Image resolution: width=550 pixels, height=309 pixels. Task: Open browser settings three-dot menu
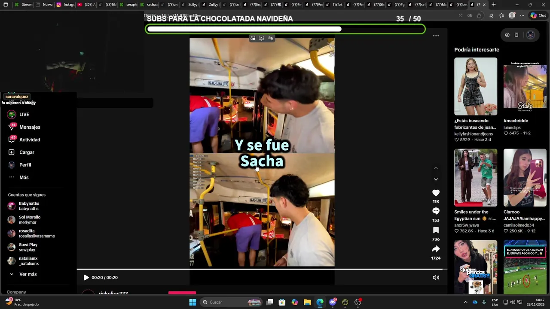(522, 15)
